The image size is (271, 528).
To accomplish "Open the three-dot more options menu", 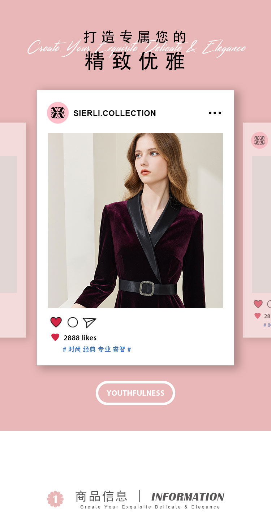I will [215, 113].
